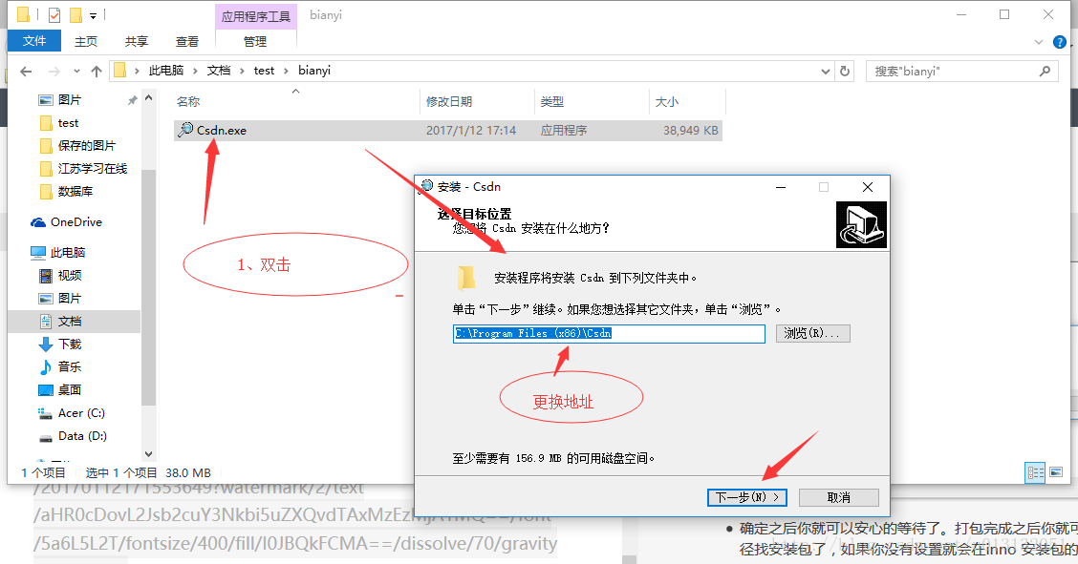The width and height of the screenshot is (1078, 564).
Task: Open the Data (D:) drive
Action: 82,436
